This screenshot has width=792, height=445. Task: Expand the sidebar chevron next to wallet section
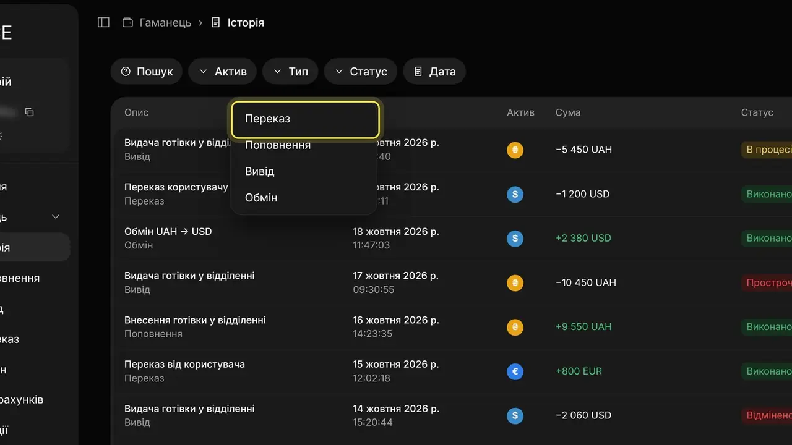point(56,217)
